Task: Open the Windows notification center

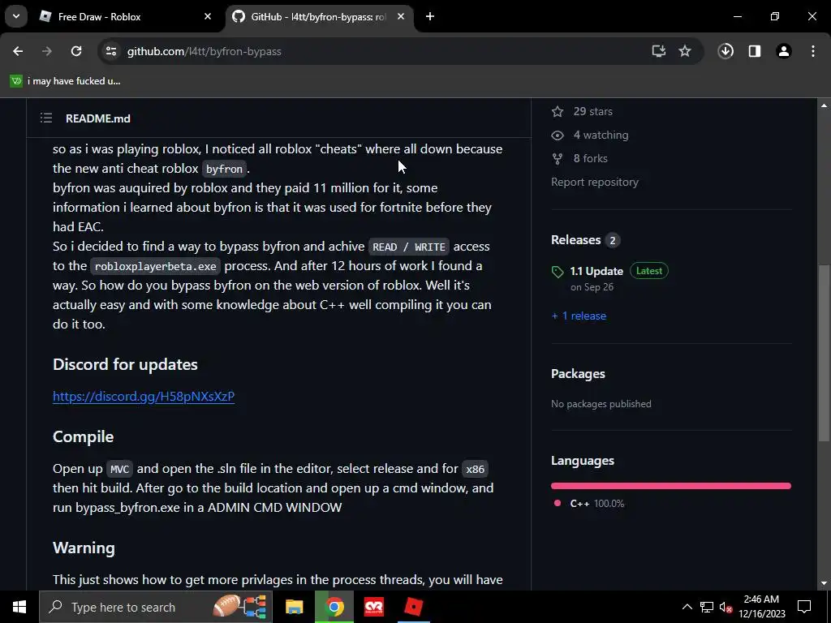Action: [x=804, y=607]
